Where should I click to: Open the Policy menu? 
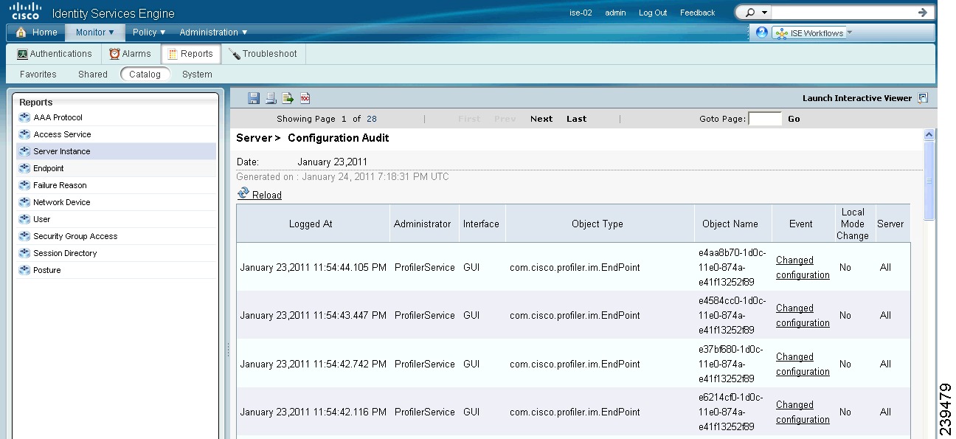(x=149, y=32)
